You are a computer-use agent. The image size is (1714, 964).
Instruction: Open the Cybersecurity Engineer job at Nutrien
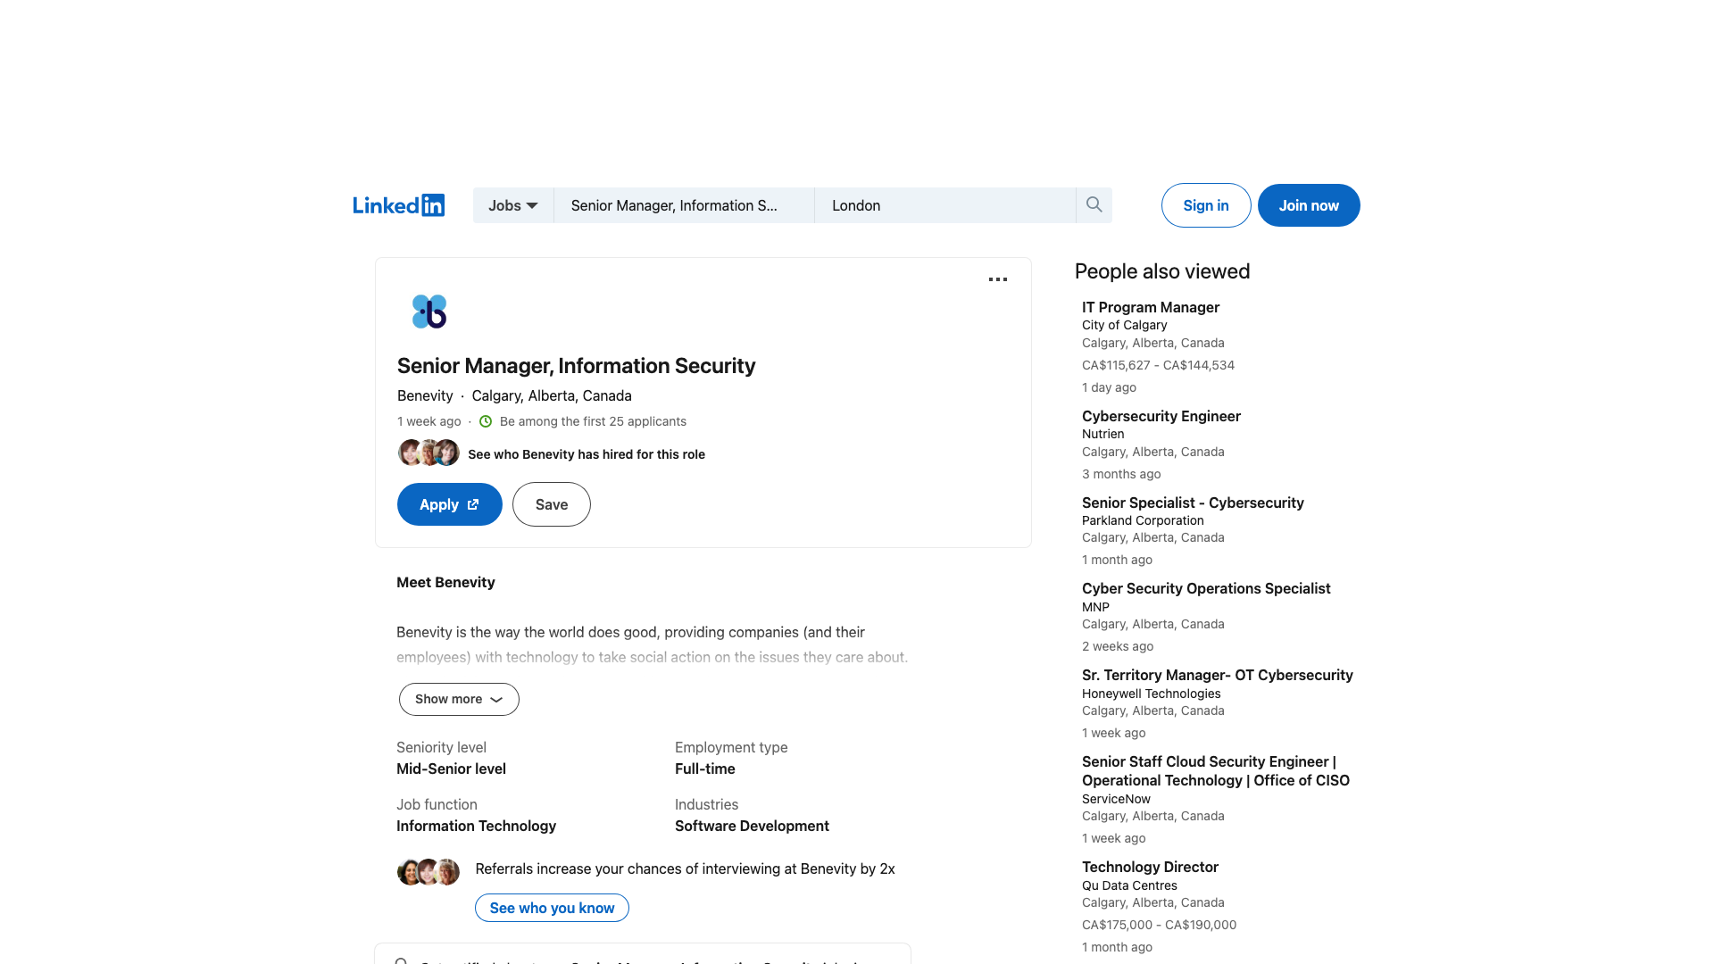(1161, 416)
